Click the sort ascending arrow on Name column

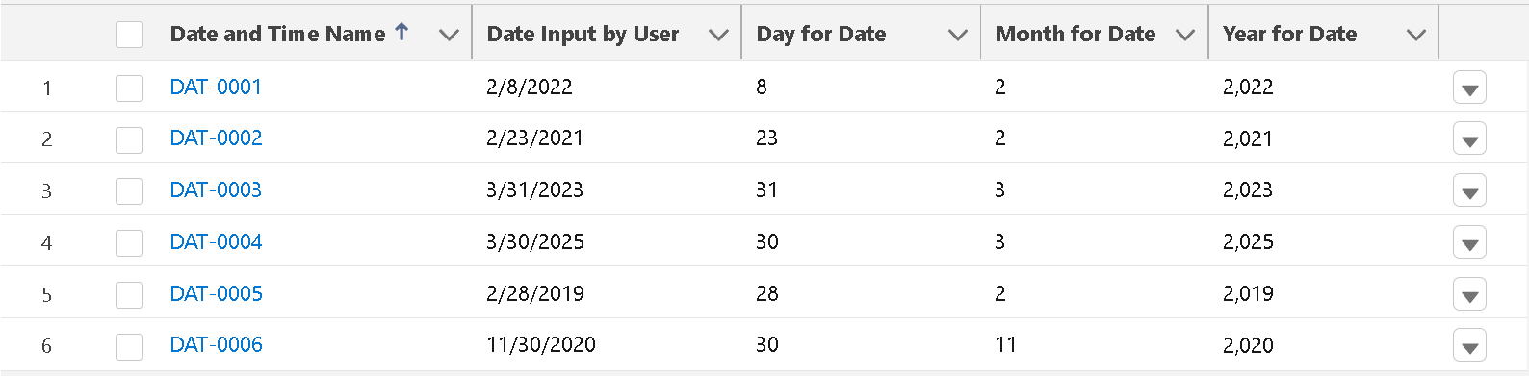402,32
